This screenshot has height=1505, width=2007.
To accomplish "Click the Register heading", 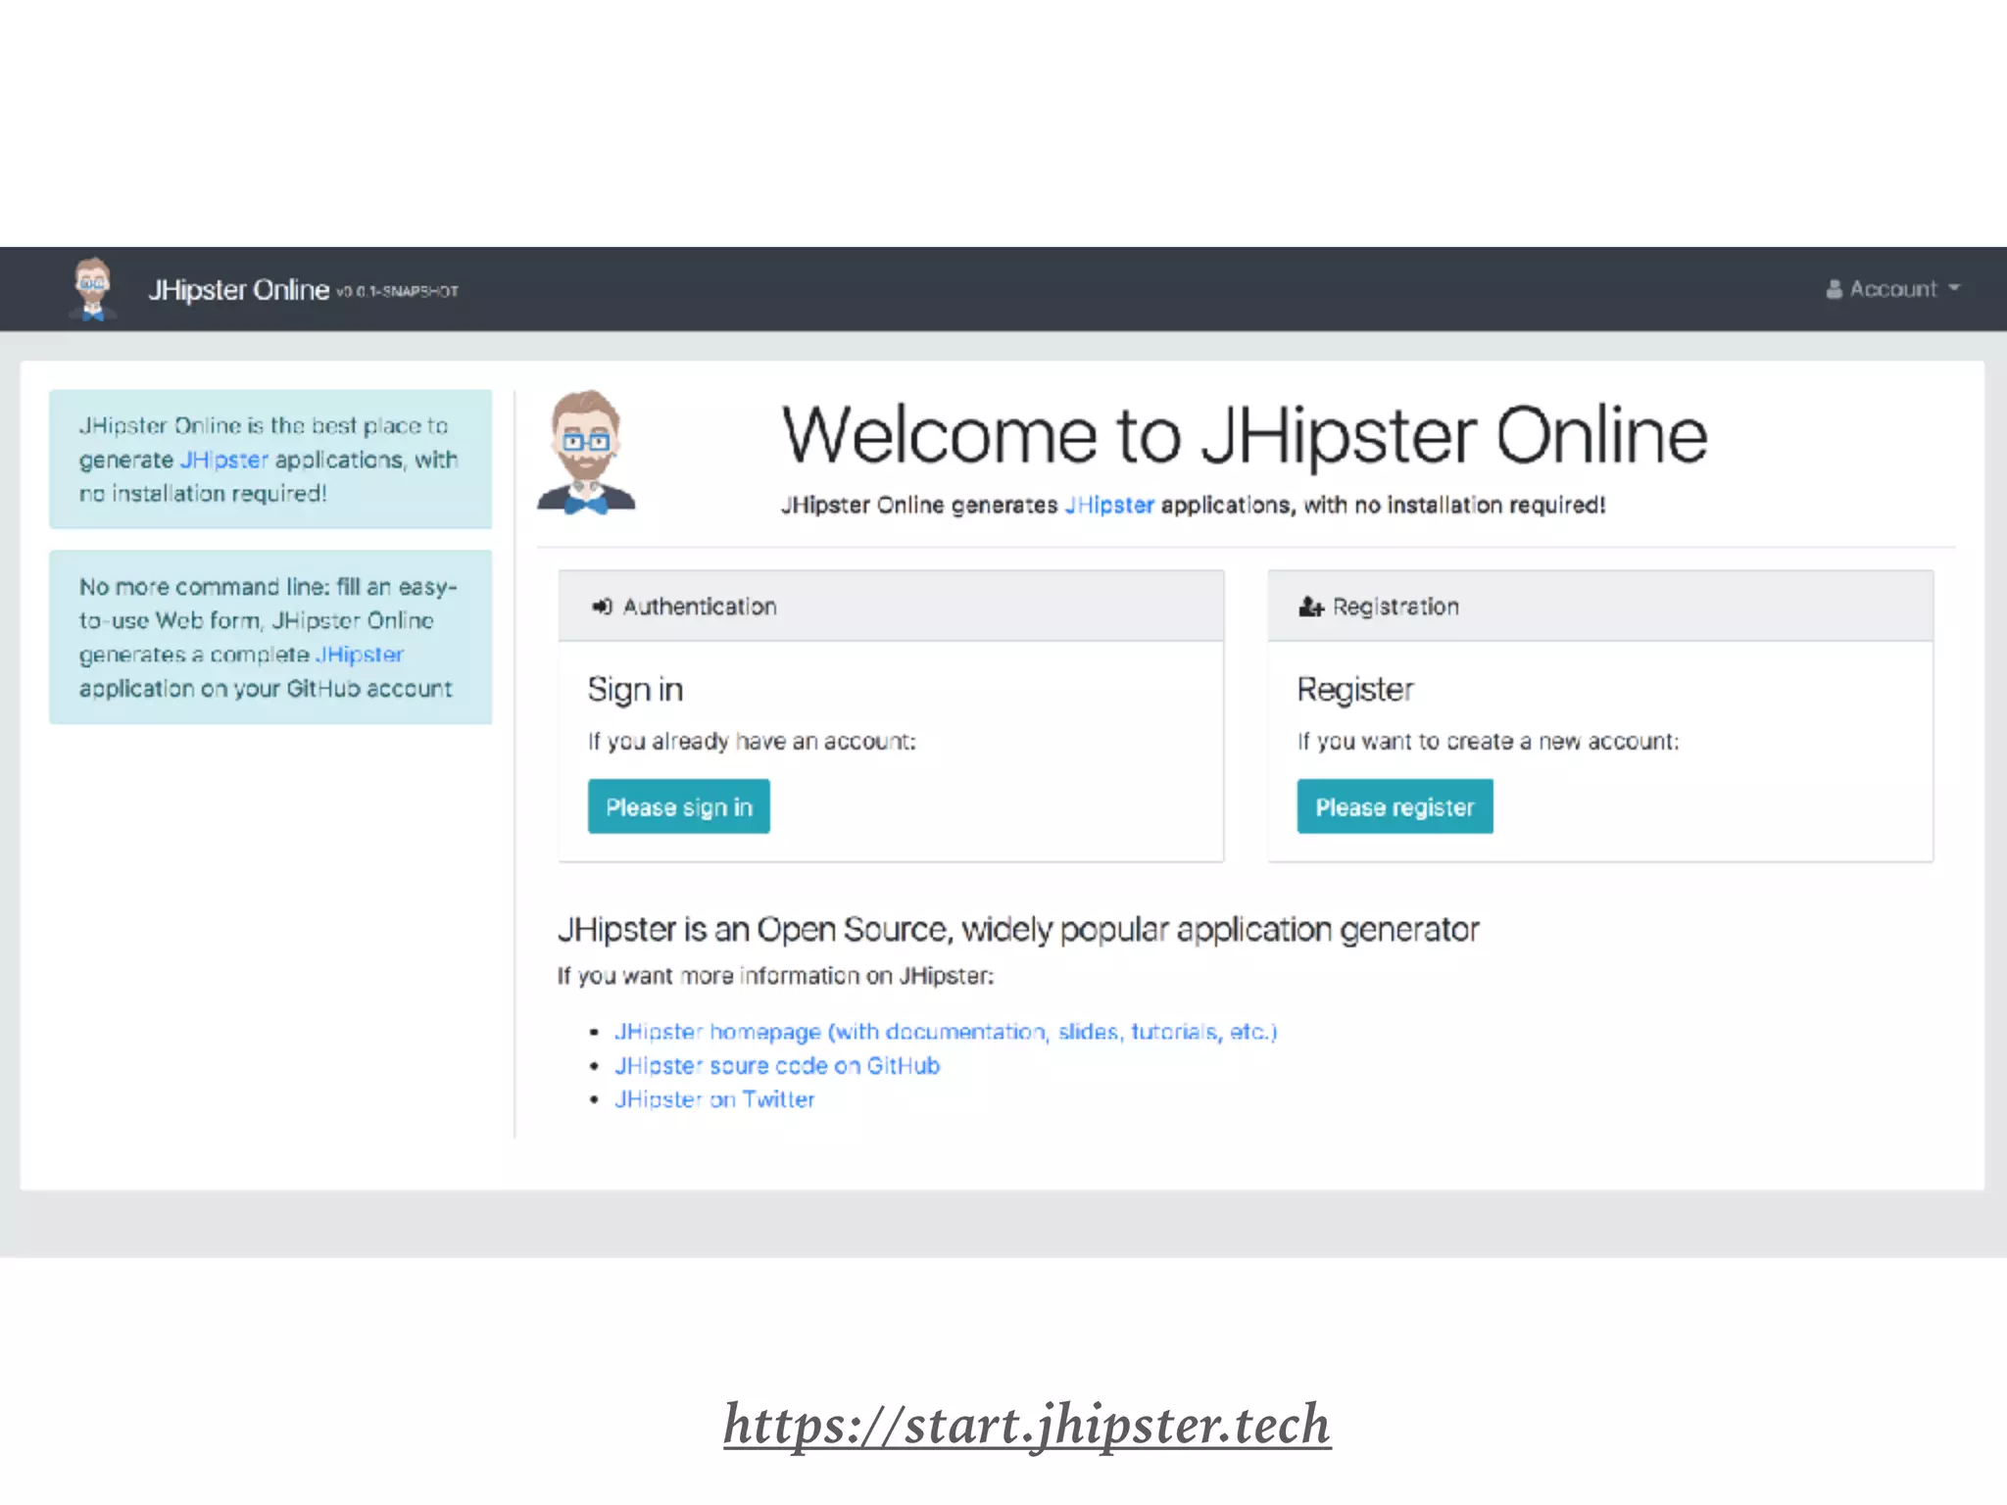I will point(1355,690).
